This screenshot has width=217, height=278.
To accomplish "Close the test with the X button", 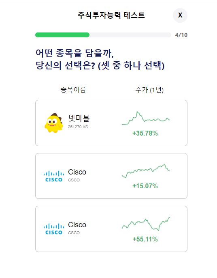I will coord(180,15).
